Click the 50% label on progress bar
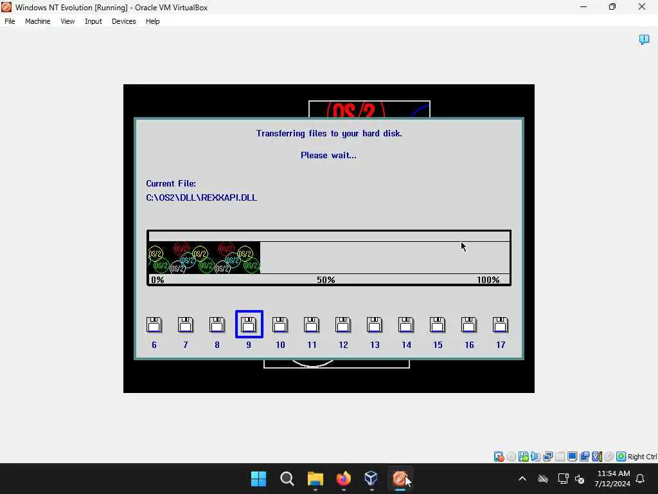658x494 pixels. [x=326, y=280]
